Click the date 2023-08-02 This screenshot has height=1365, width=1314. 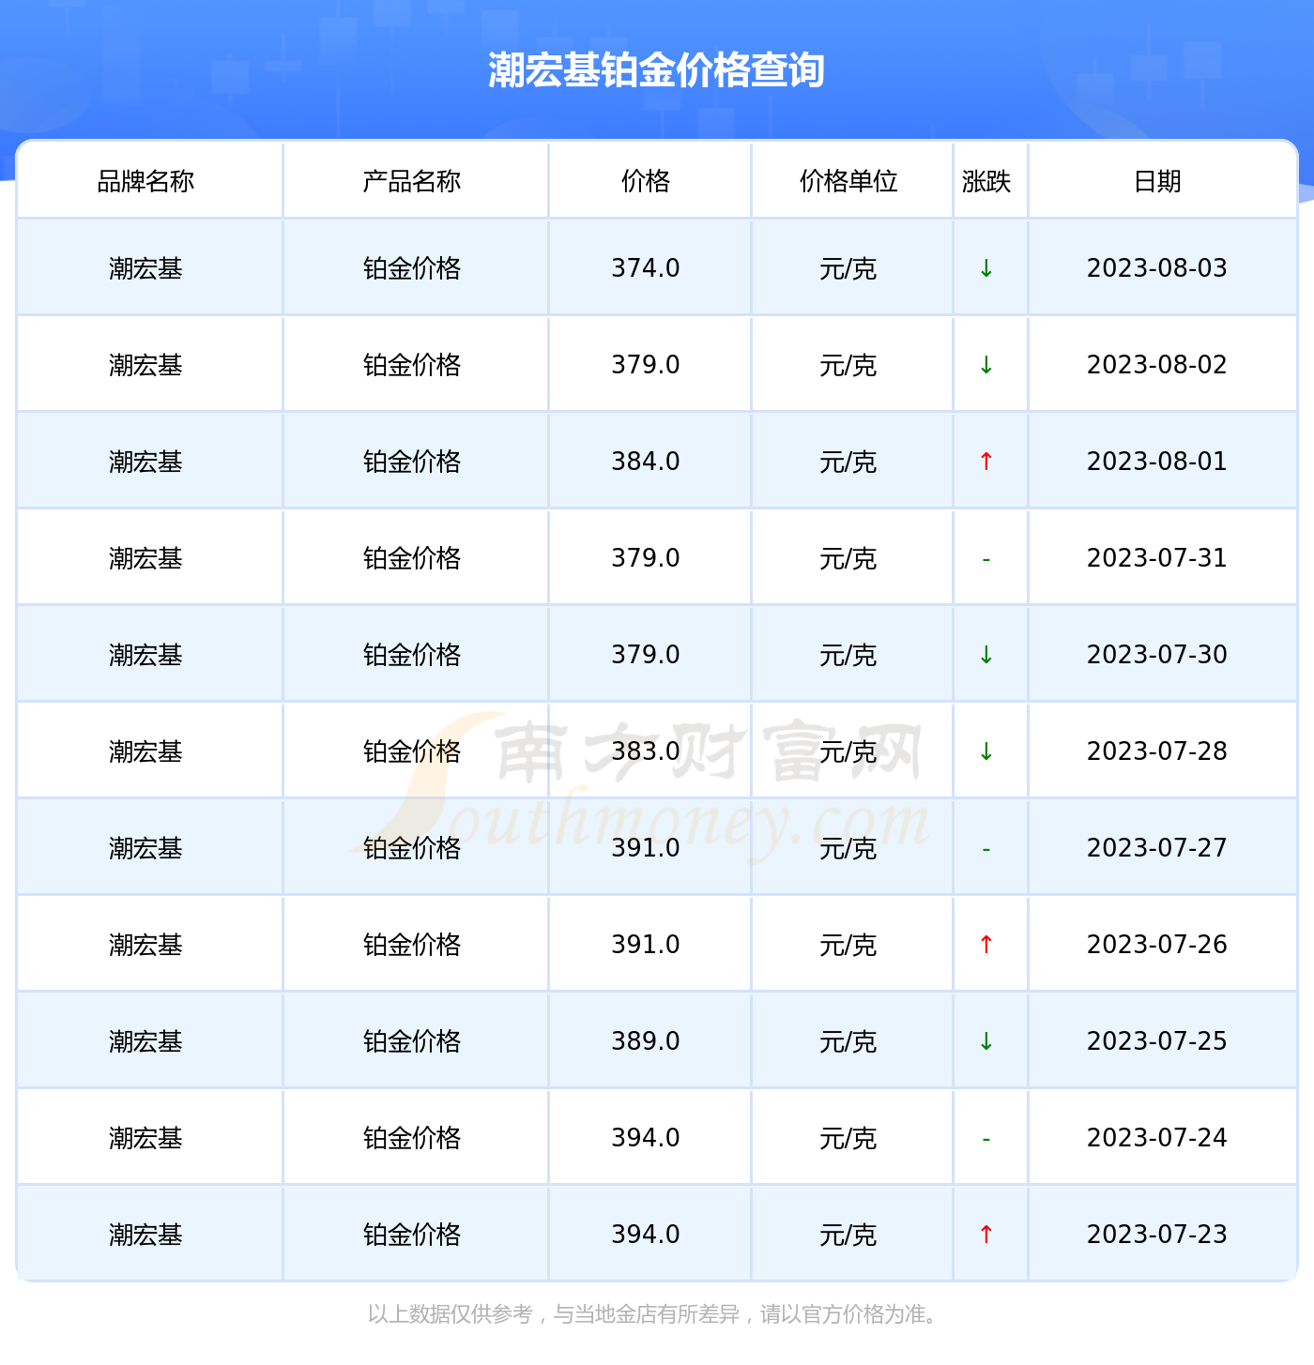1157,365
